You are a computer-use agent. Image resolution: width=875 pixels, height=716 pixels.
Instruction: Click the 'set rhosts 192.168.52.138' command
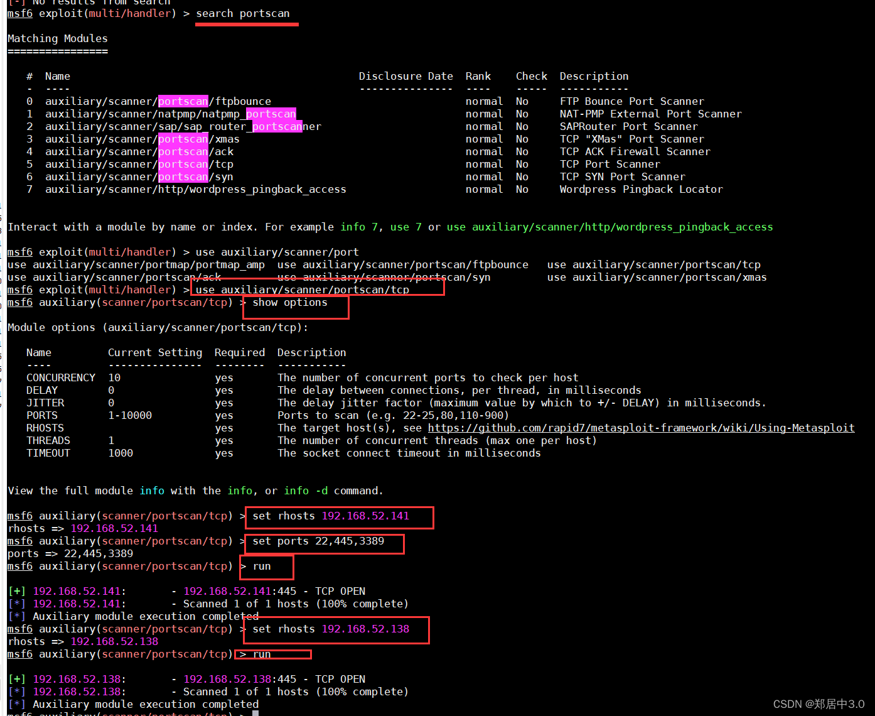[331, 629]
